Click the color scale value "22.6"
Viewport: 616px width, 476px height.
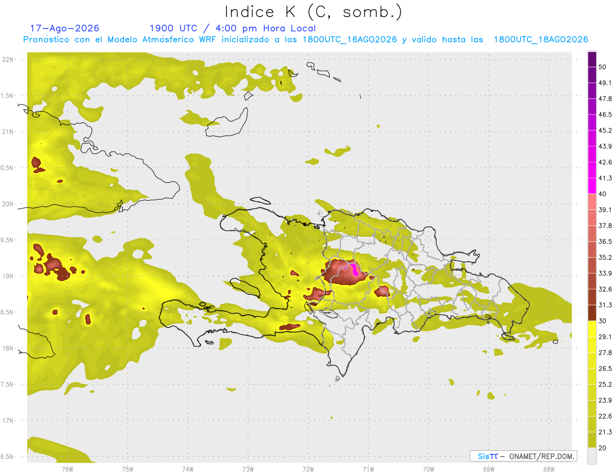pyautogui.click(x=605, y=416)
